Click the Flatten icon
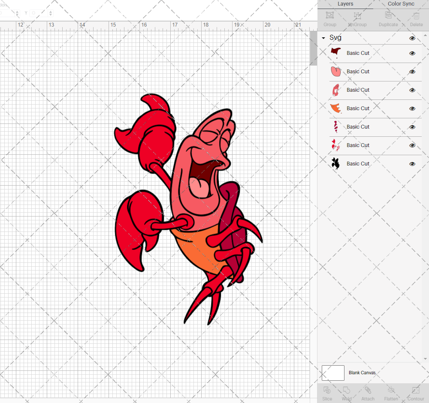The width and height of the screenshot is (429, 403). click(x=391, y=393)
